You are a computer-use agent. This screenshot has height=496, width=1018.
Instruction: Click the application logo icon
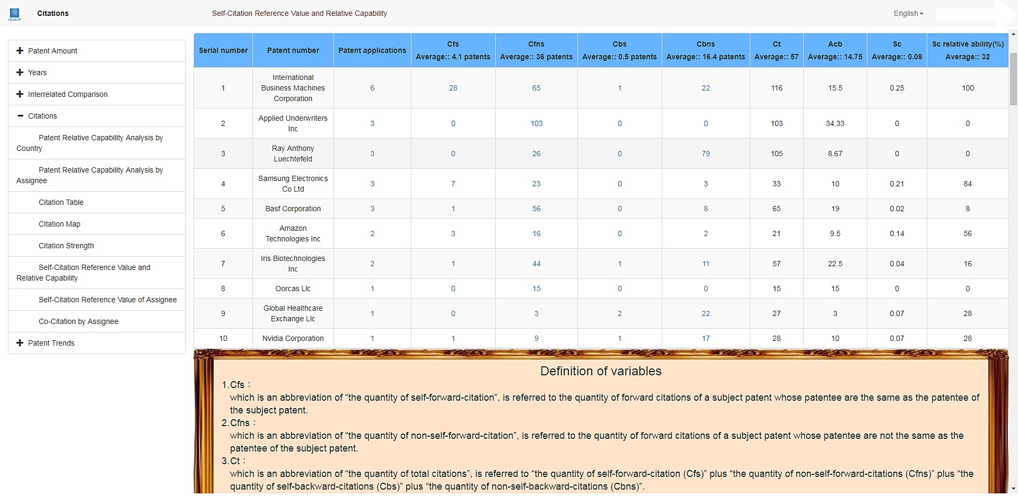(15, 14)
